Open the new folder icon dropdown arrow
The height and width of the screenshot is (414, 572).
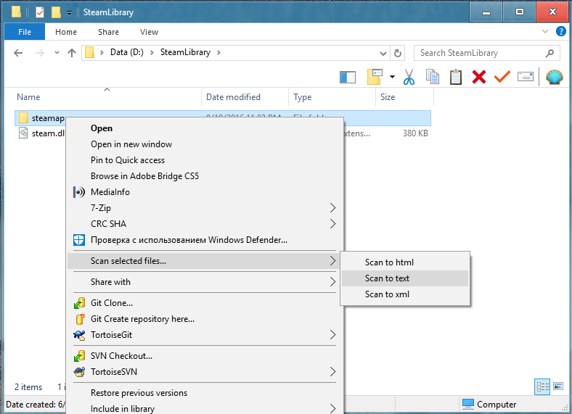392,77
